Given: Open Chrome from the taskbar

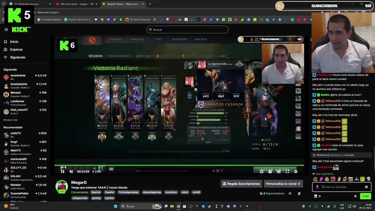Looking at the screenshot, I should (x=178, y=206).
